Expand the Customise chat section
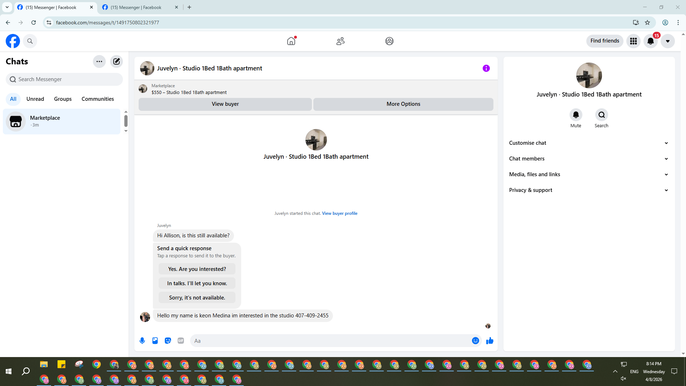686x386 pixels. click(x=588, y=143)
